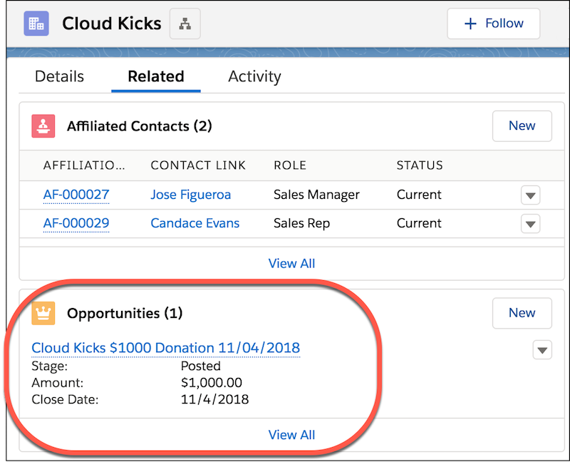The height and width of the screenshot is (462, 570).
Task: Open actions dropdown for Candace Evans row
Action: pos(530,223)
